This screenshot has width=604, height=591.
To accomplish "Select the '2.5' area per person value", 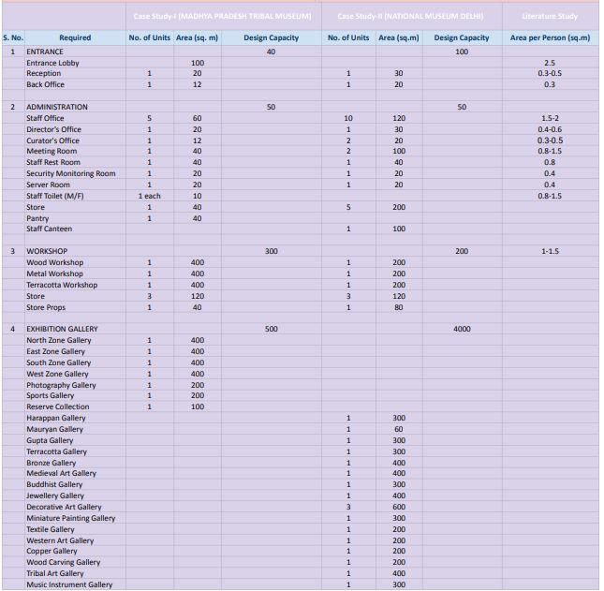I will pos(550,63).
